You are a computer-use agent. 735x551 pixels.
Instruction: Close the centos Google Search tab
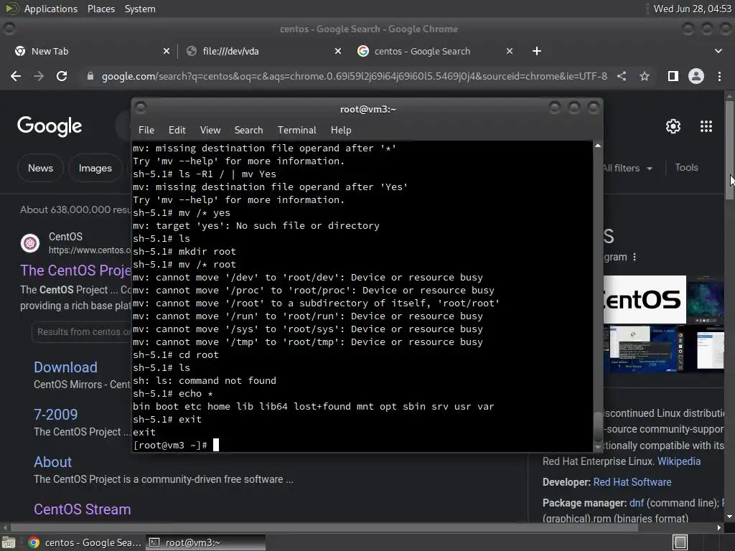[510, 51]
